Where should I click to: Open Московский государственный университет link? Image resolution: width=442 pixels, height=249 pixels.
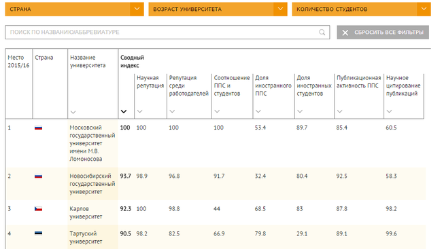92,143
